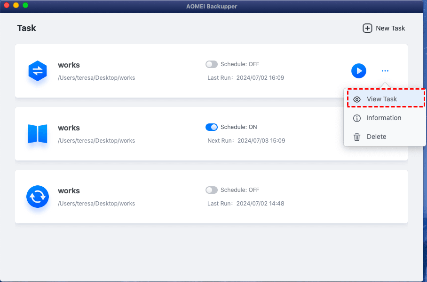Viewport: 427px width, 282px height.
Task: Choose Delete from the popup menu
Action: pyautogui.click(x=385, y=137)
